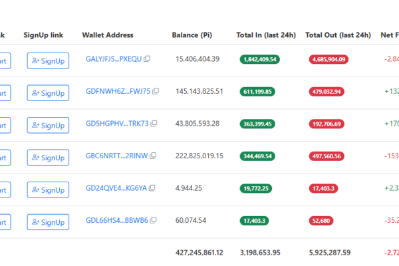Open wallet link GD5HGPHV...TRK73
Viewport: 399px width, 266px height.
[x=118, y=124]
